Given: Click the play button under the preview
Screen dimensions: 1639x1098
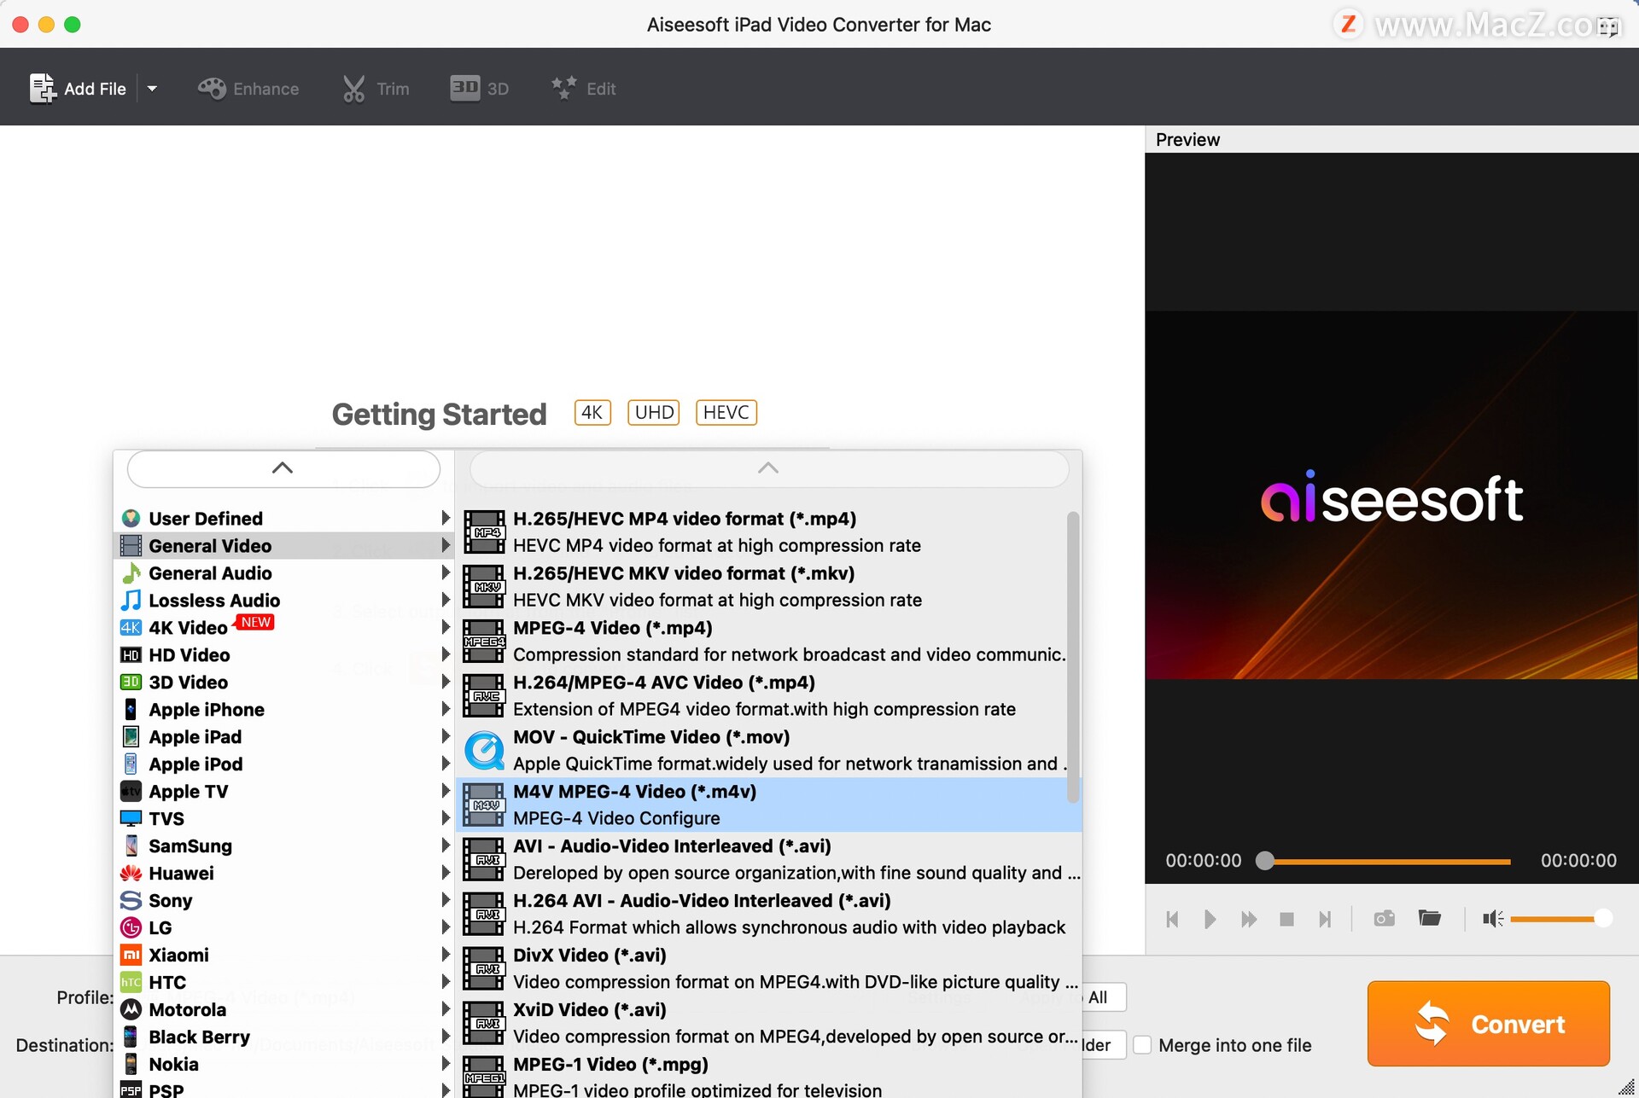Looking at the screenshot, I should tap(1210, 919).
